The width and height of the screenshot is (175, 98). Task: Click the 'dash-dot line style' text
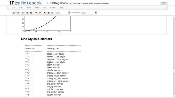57,59
